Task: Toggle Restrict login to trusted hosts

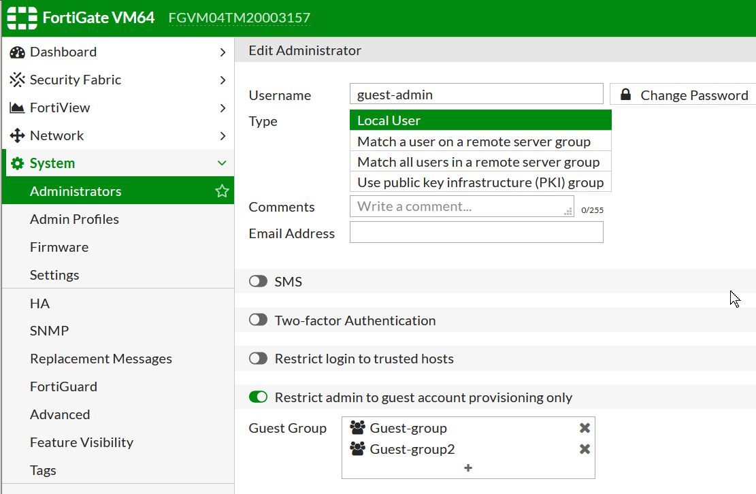Action: coord(259,359)
